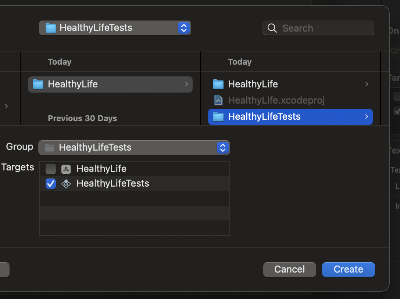Expand the HealthyLife folder chevron in right column
400x299 pixels.
pyautogui.click(x=367, y=84)
